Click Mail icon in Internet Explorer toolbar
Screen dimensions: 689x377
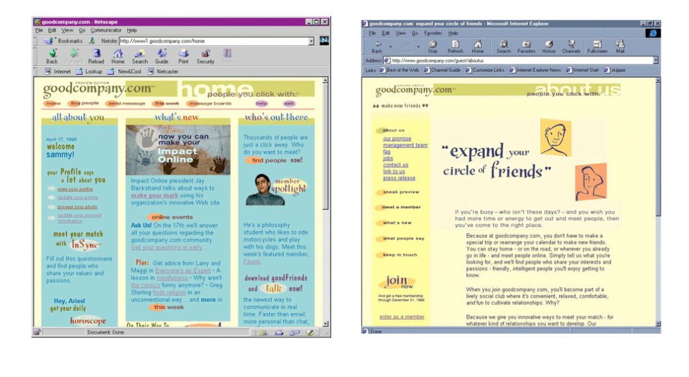[620, 46]
